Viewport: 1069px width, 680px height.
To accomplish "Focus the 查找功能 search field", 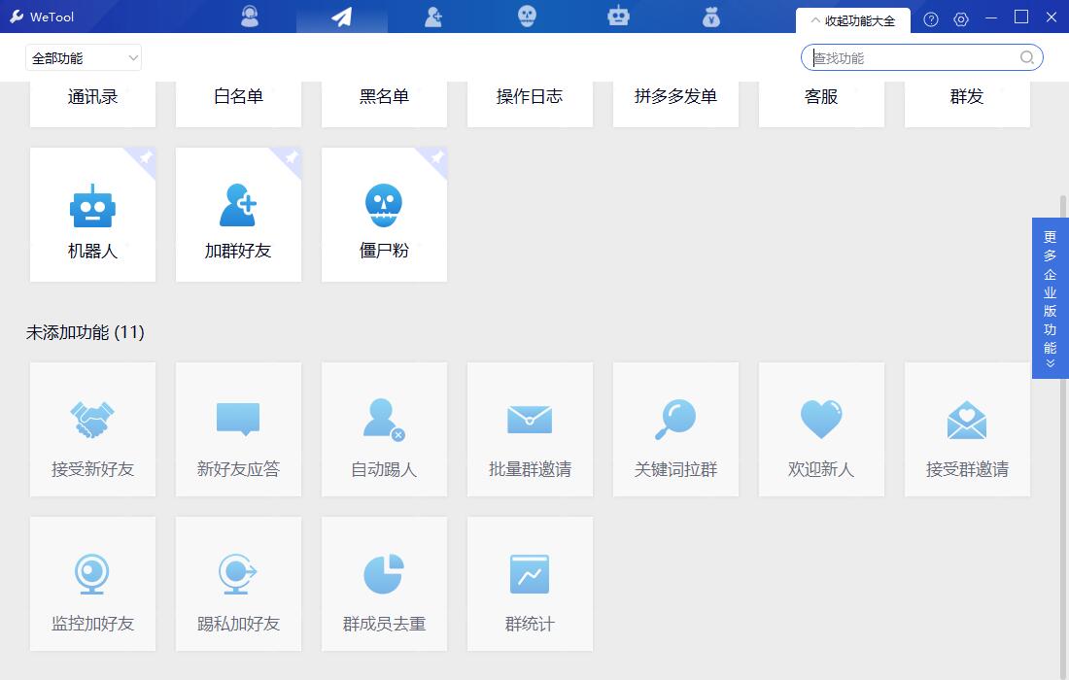I will 912,58.
